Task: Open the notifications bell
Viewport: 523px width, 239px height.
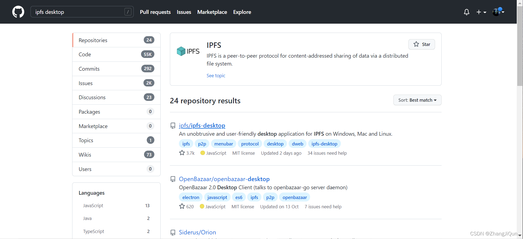Action: [467, 12]
